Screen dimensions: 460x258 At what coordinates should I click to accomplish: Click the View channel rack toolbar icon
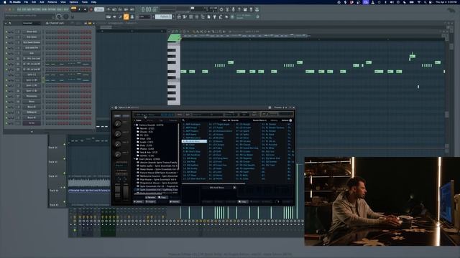pos(191,17)
